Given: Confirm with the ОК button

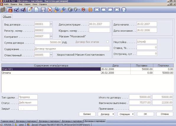Looking at the screenshot, I should pos(145,114).
